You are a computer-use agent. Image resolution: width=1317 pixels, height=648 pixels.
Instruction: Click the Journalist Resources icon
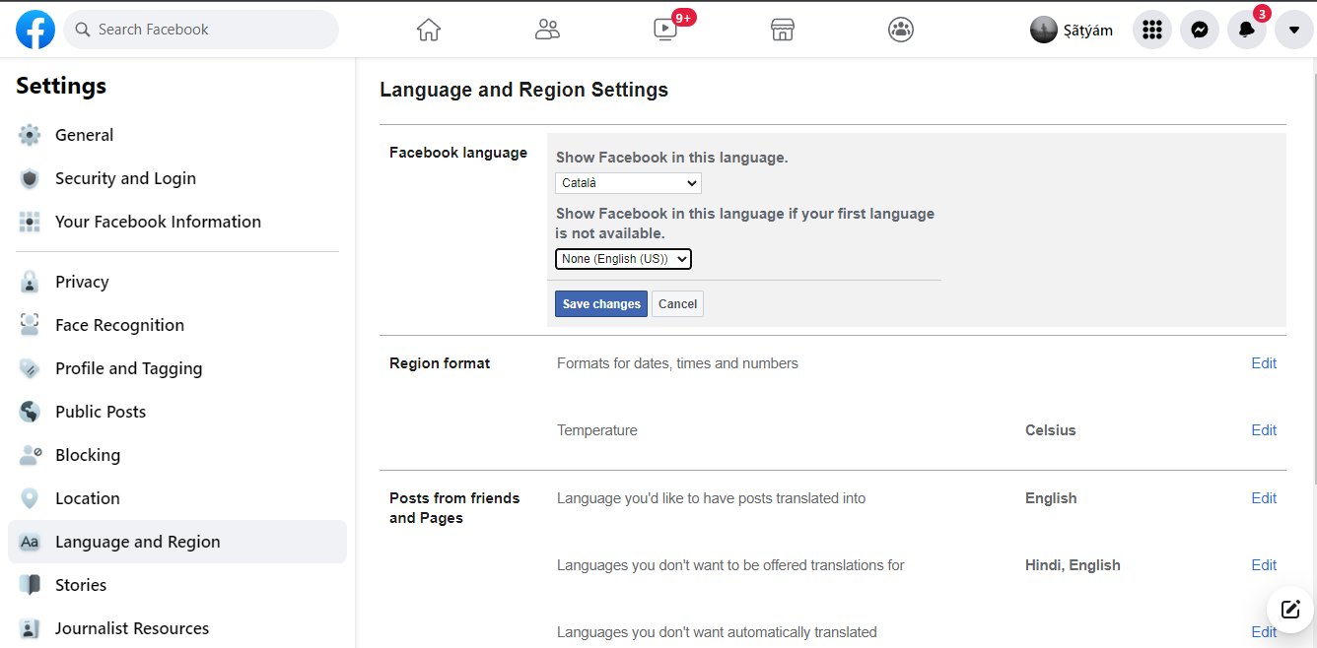click(30, 628)
